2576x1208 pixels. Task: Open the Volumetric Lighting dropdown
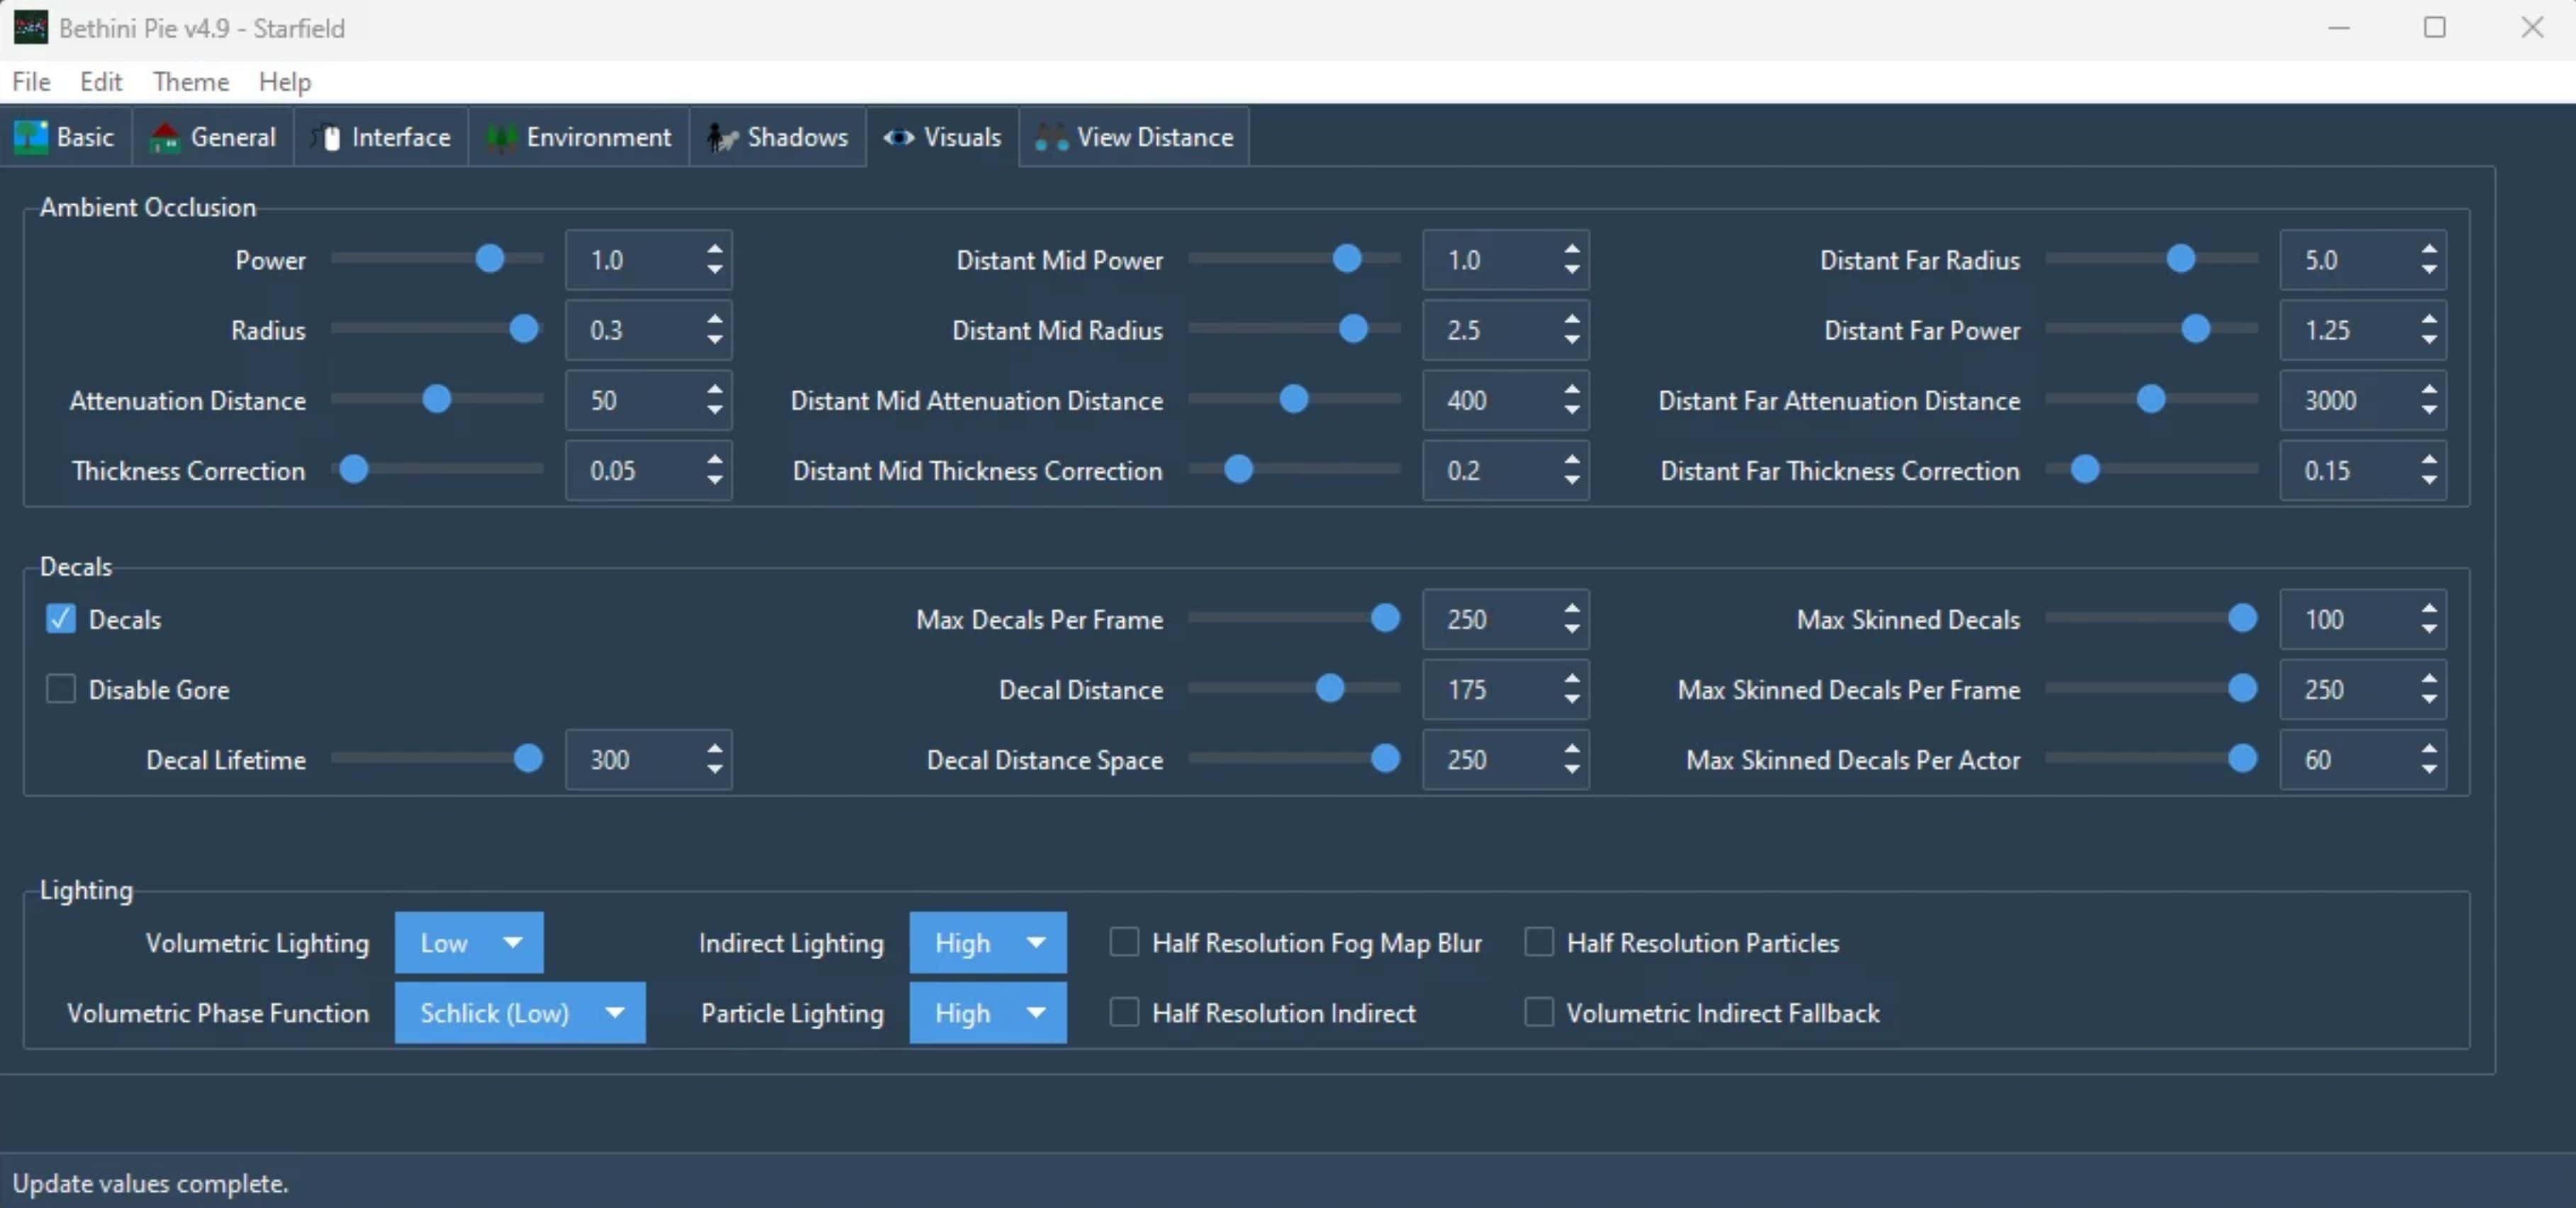click(469, 942)
